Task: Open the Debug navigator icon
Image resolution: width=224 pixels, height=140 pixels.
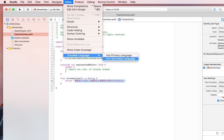Action: (x=34, y=20)
